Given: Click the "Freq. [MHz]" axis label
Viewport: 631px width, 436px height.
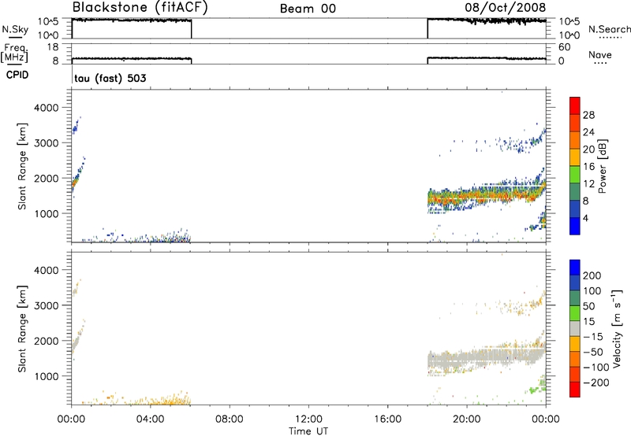Looking at the screenshot, I should pos(14,54).
